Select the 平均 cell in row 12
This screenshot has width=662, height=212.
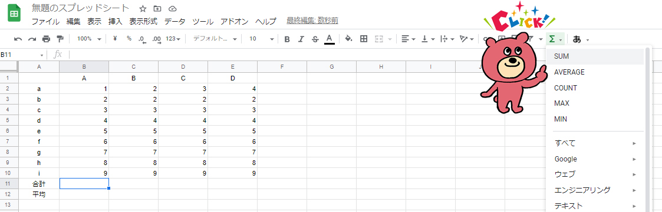(x=39, y=194)
